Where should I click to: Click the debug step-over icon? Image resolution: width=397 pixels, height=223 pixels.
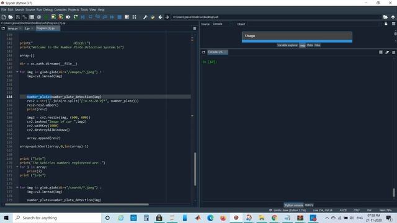click(x=90, y=17)
